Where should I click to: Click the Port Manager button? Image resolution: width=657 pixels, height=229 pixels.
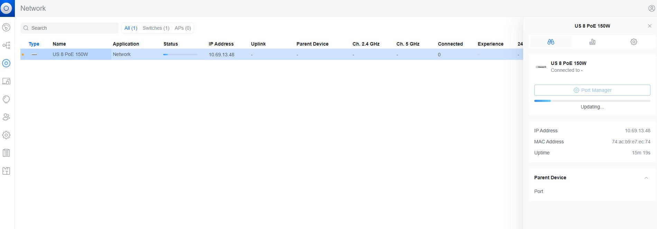pos(592,90)
